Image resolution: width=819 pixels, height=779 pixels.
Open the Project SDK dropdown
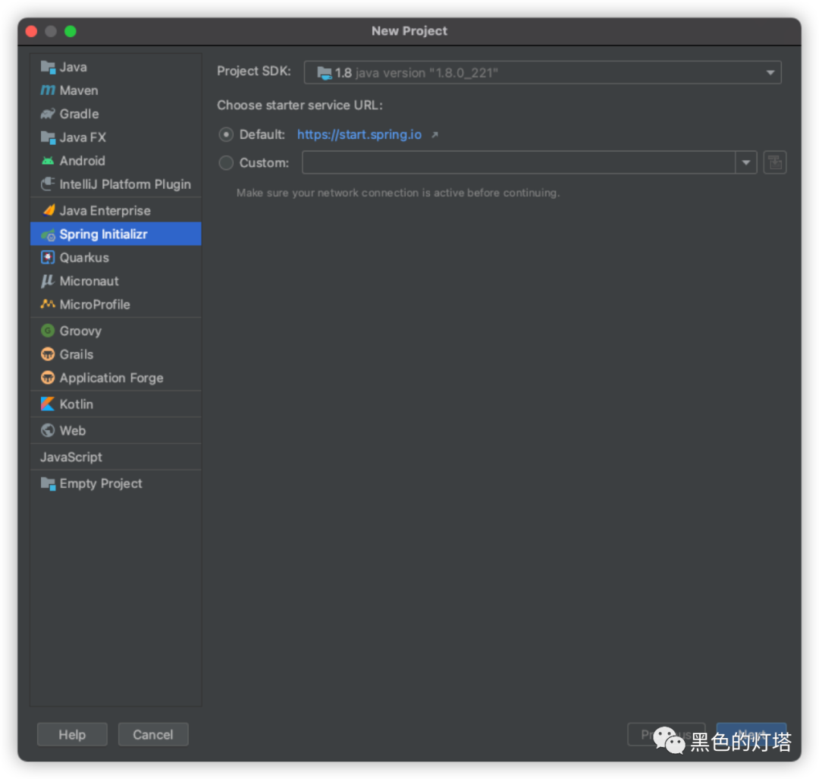543,73
